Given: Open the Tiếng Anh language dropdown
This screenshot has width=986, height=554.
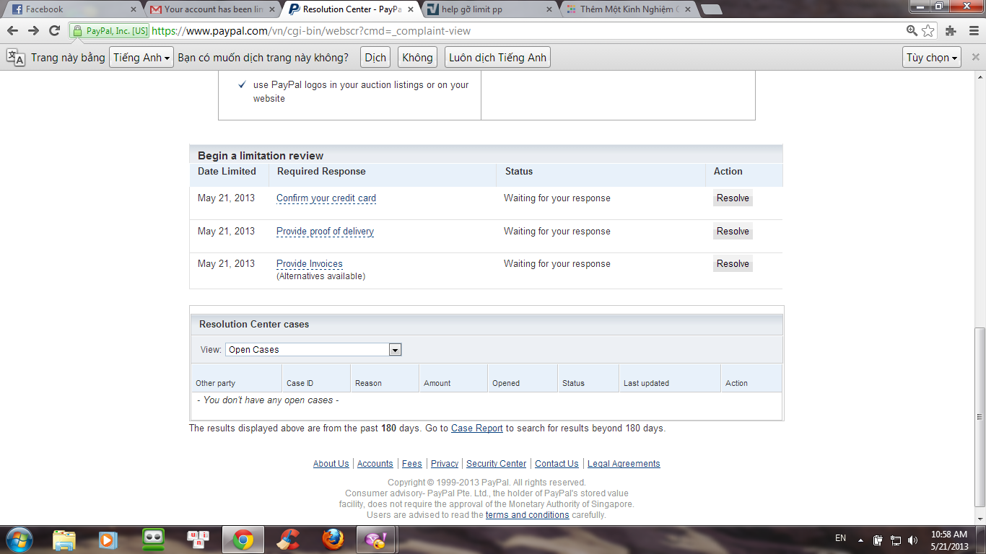Looking at the screenshot, I should (x=141, y=58).
